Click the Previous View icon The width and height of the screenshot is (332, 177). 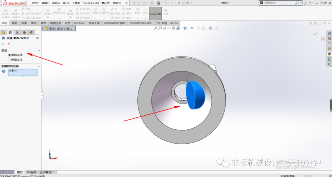tap(165, 28)
